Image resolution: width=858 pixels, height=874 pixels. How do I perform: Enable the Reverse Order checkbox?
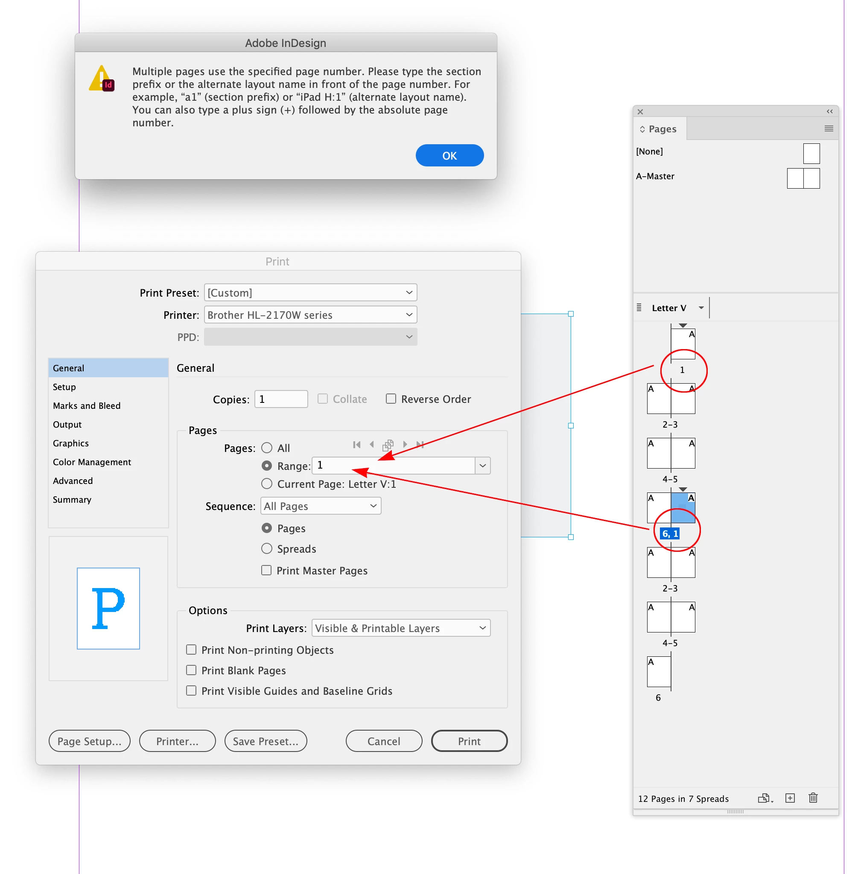point(391,399)
